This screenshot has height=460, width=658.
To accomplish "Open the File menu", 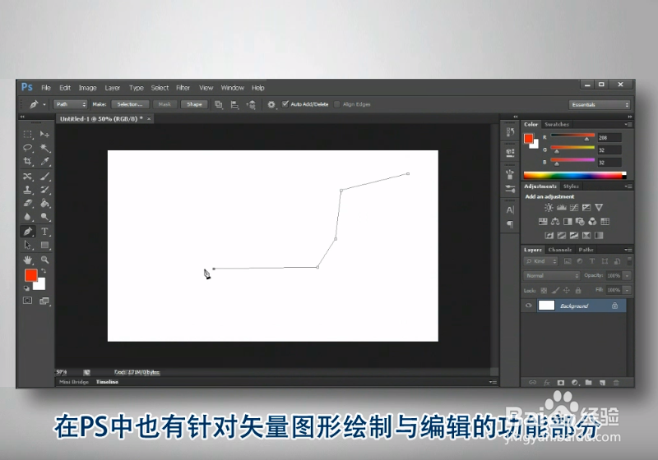I will tap(46, 88).
